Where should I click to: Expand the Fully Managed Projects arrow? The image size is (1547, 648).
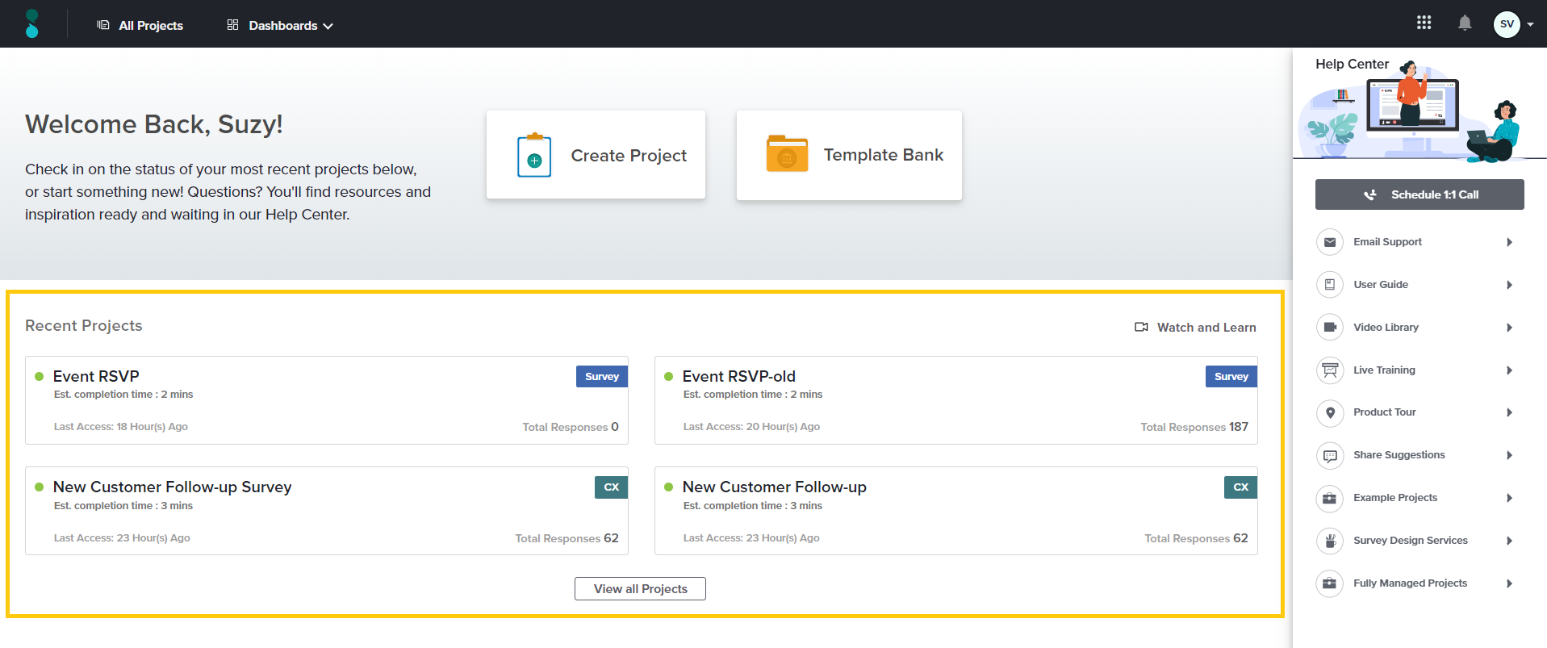point(1509,583)
